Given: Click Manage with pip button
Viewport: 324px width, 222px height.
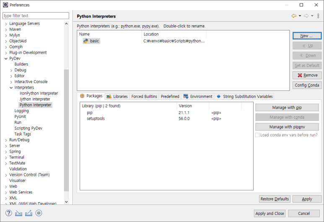Looking at the screenshot, I should (x=287, y=107).
